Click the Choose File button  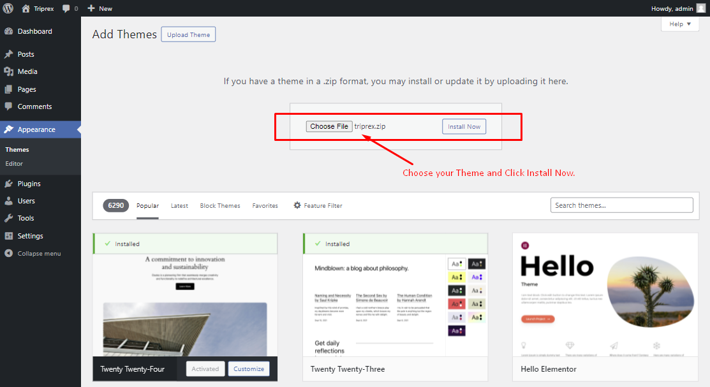point(329,126)
